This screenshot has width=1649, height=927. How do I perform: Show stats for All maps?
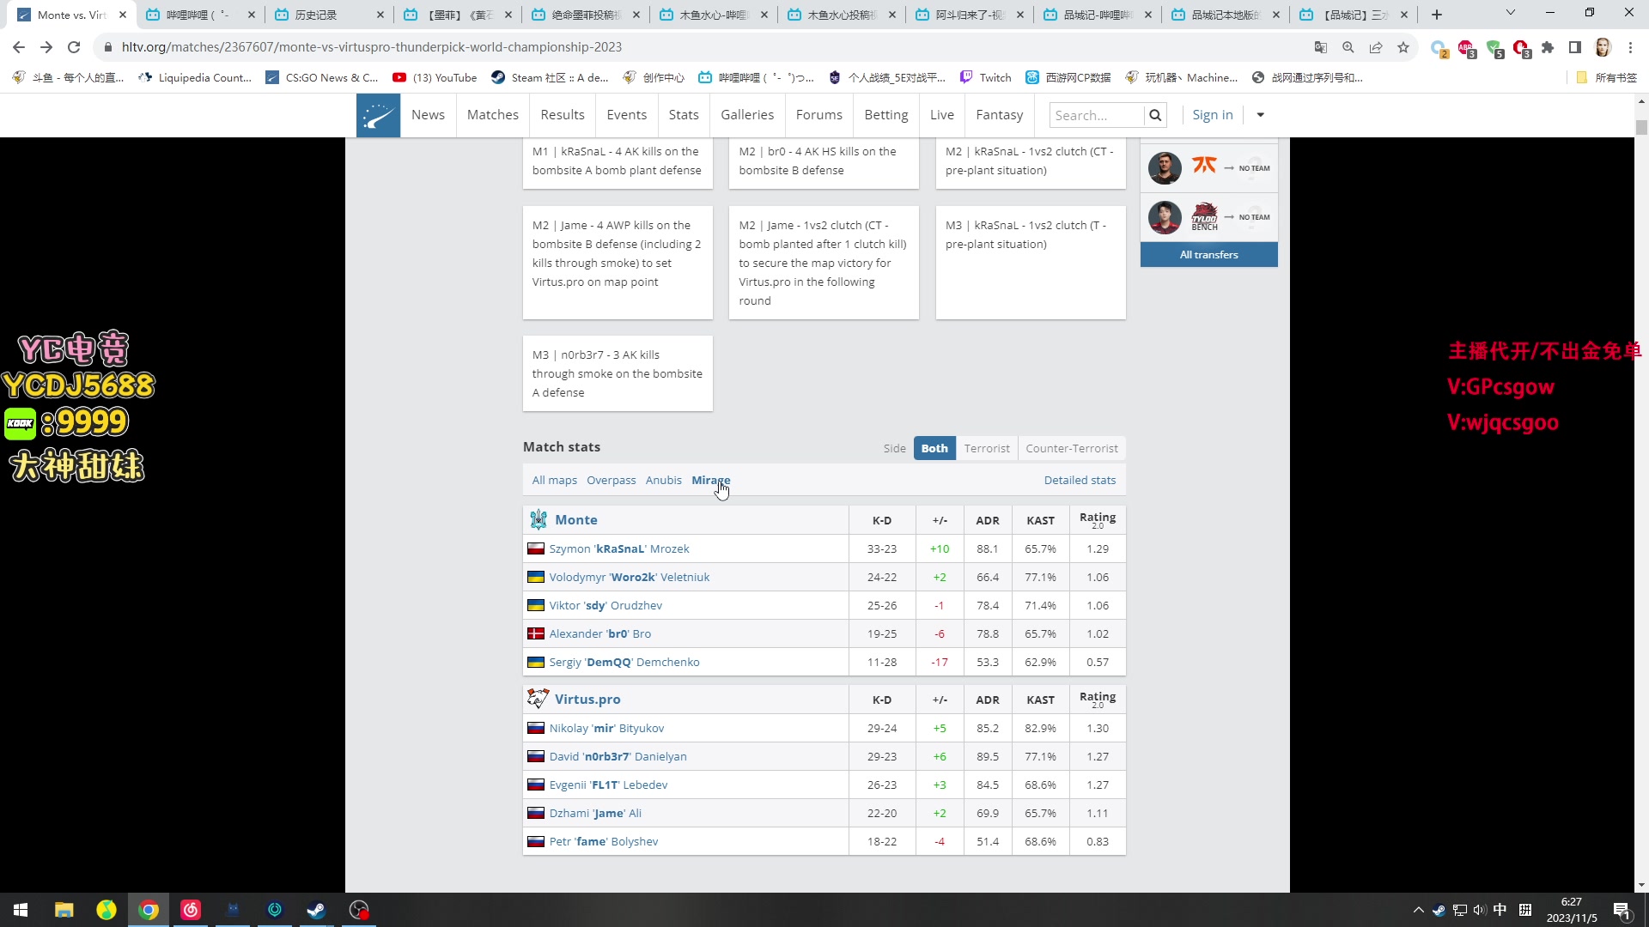point(555,480)
